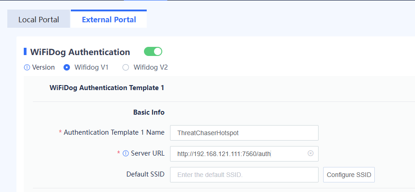Choose the Wifidog V2 radio option
The width and height of the screenshot is (415, 192).
click(126, 67)
